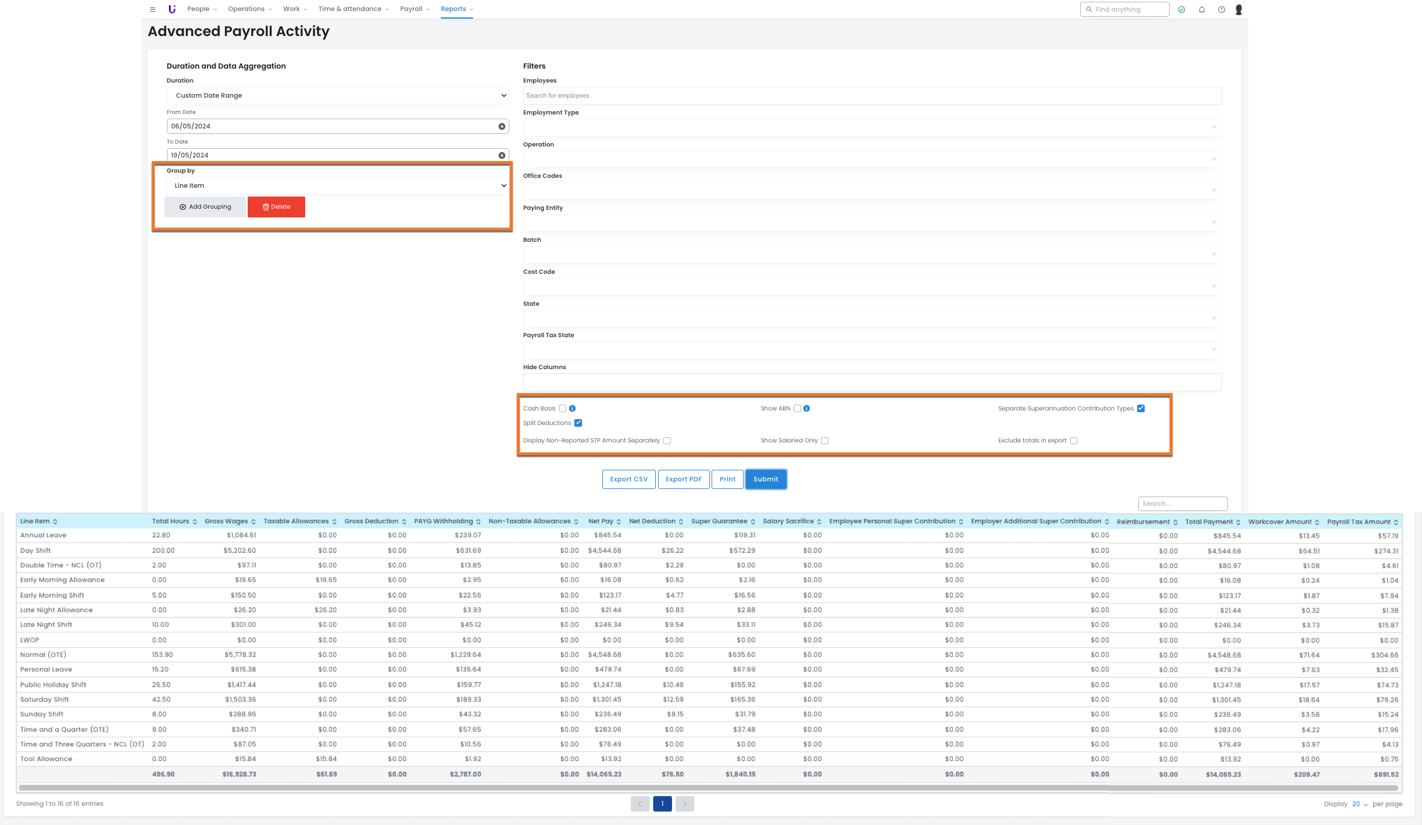Open the Employment Type dropdown

(x=872, y=127)
